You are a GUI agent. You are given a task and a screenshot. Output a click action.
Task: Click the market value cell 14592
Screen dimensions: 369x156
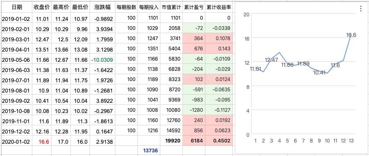pos(171,130)
